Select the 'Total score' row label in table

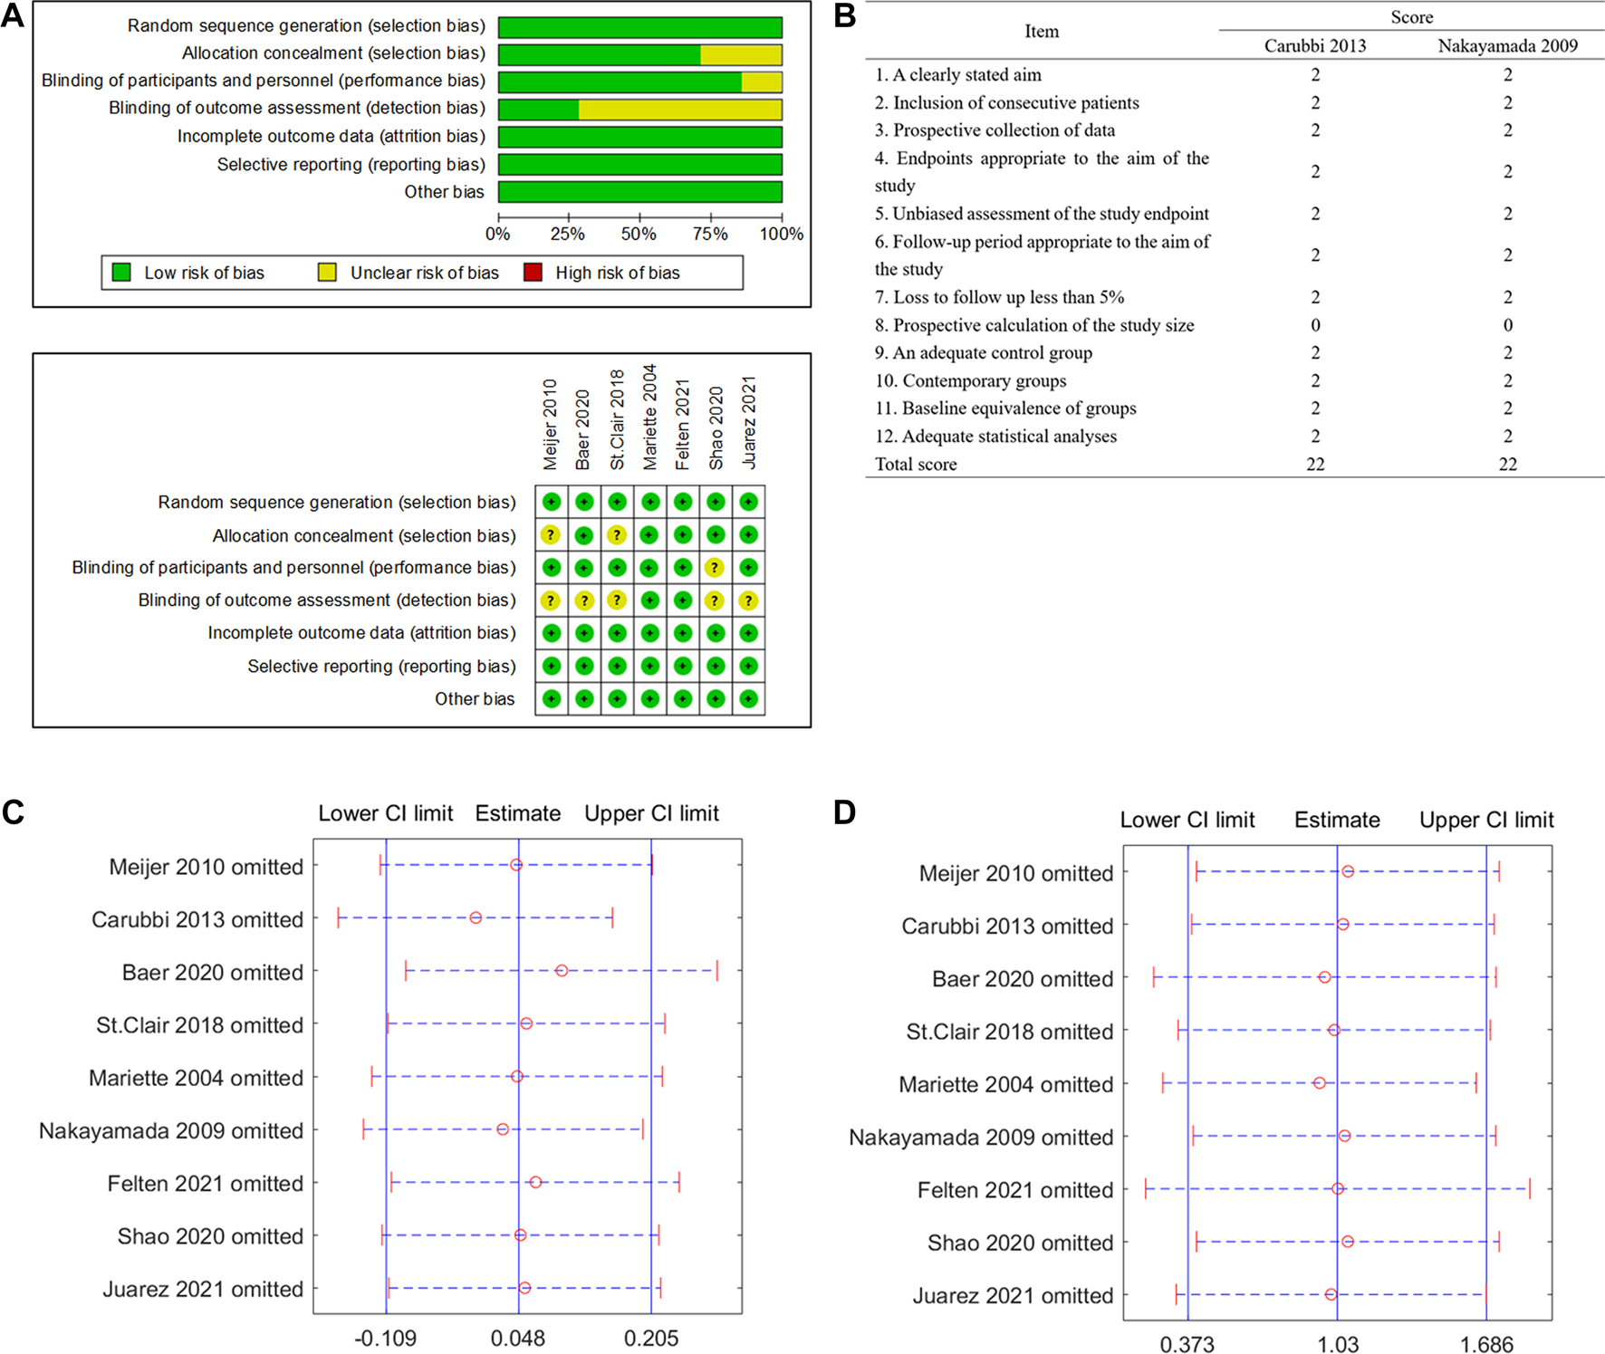click(x=916, y=465)
